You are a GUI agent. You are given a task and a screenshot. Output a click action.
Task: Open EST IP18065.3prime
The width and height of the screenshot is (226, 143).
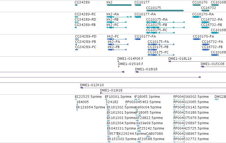coord(147,97)
